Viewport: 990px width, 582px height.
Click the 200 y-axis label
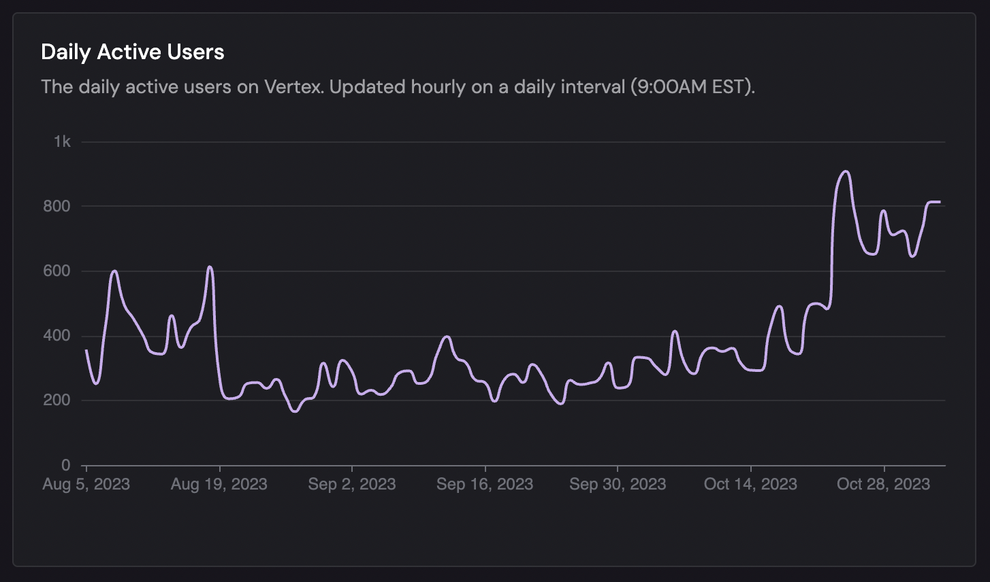[57, 400]
